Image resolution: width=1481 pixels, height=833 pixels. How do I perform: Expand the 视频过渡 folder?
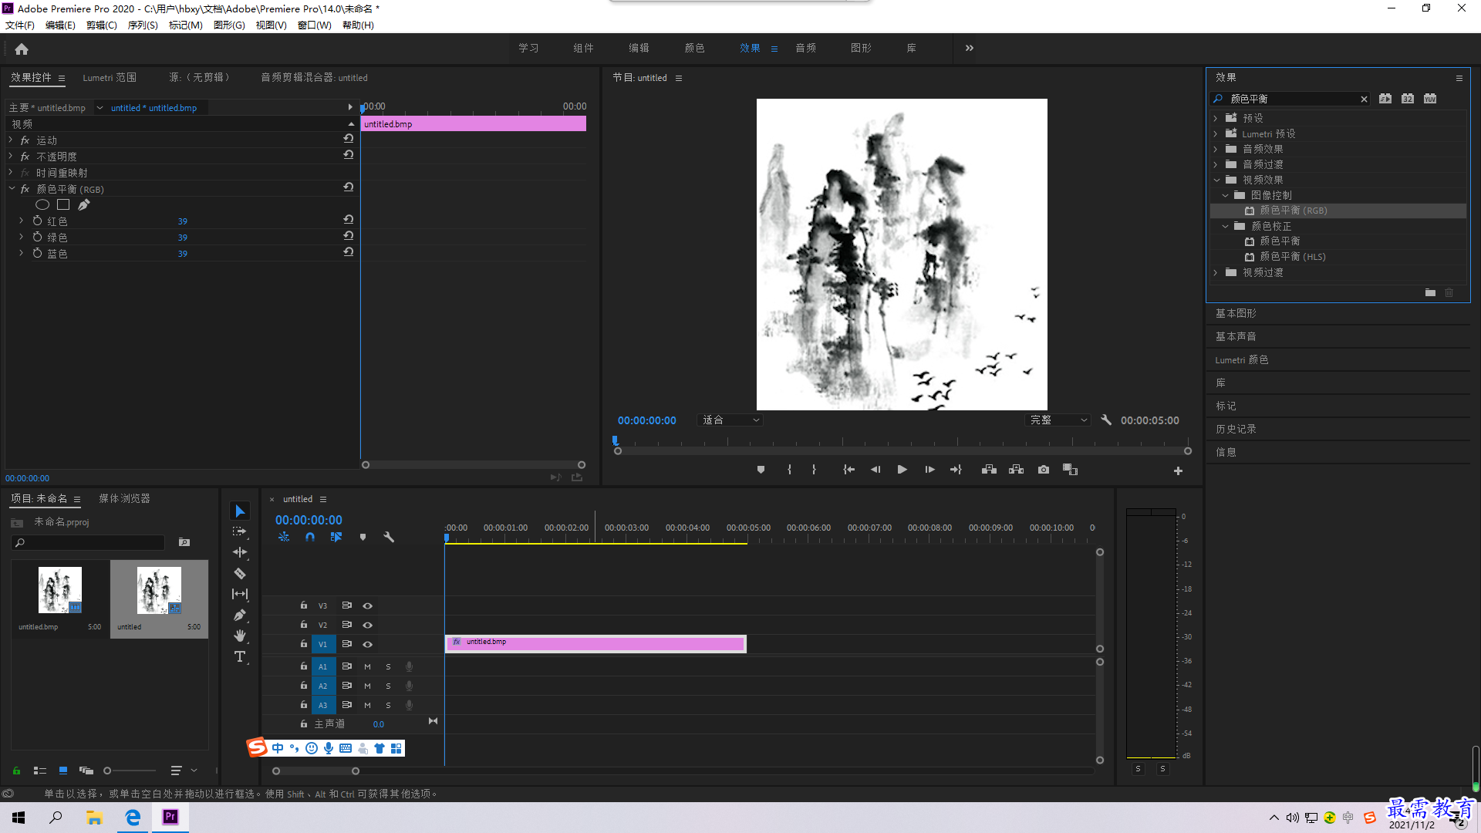[x=1216, y=272]
